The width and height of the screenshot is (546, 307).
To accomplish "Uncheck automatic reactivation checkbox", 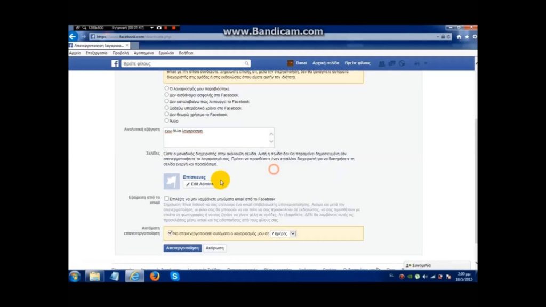I will click(170, 233).
